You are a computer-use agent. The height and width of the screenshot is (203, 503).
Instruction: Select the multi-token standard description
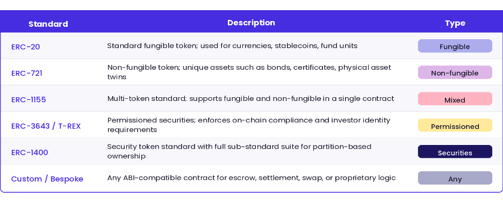pyautogui.click(x=250, y=98)
